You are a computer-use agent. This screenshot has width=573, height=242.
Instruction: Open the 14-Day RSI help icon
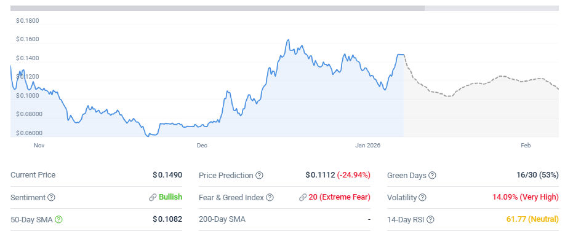click(430, 219)
